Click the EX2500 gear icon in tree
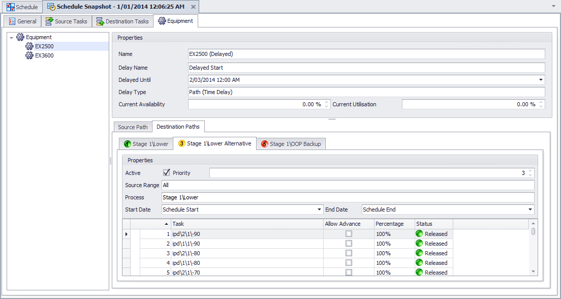This screenshot has height=299, width=561. [x=29, y=46]
